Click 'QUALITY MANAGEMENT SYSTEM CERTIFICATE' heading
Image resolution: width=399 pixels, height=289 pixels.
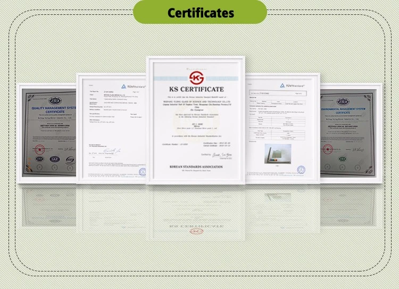point(54,110)
